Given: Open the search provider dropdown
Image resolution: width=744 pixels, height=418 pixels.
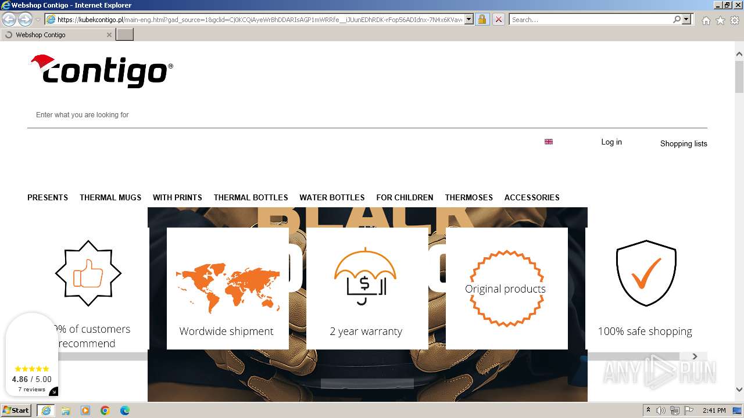Looking at the screenshot, I should tap(686, 19).
